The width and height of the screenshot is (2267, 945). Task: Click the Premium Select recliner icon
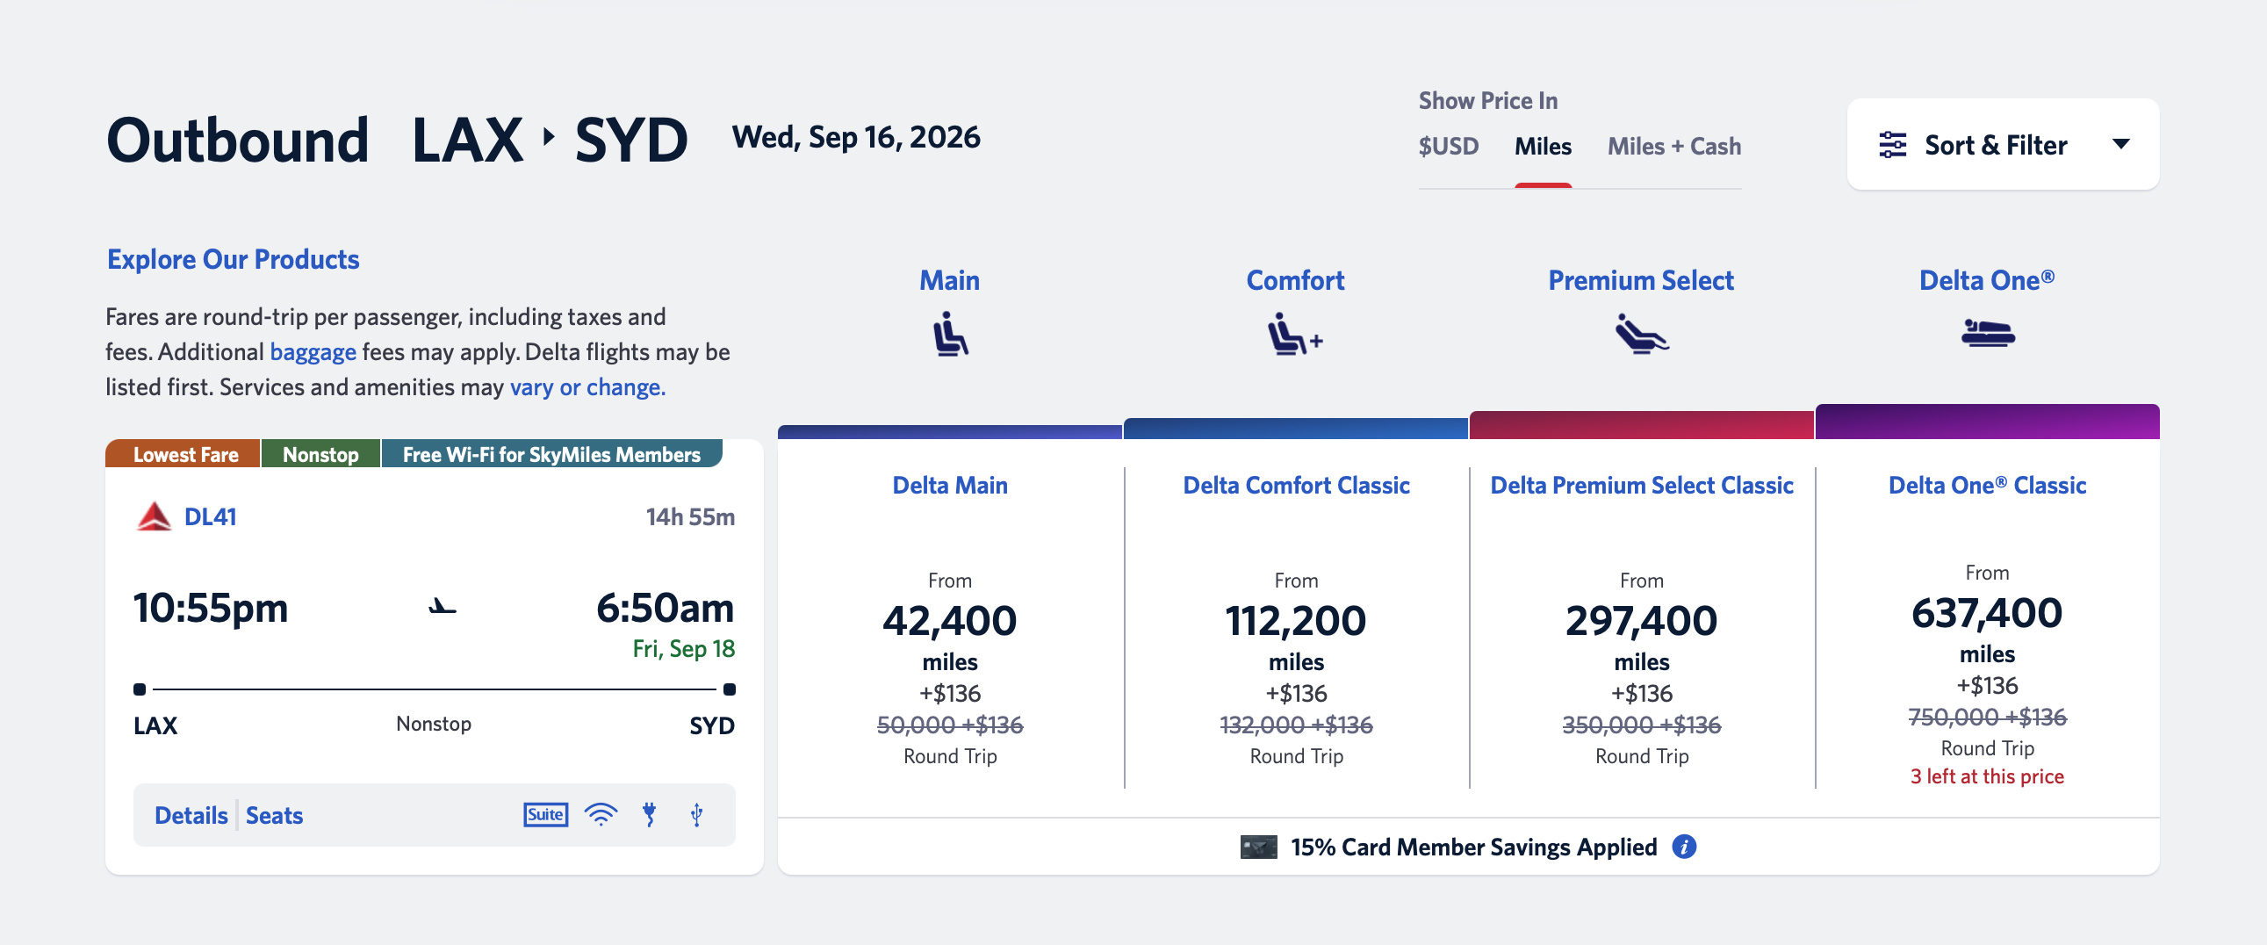click(1641, 334)
